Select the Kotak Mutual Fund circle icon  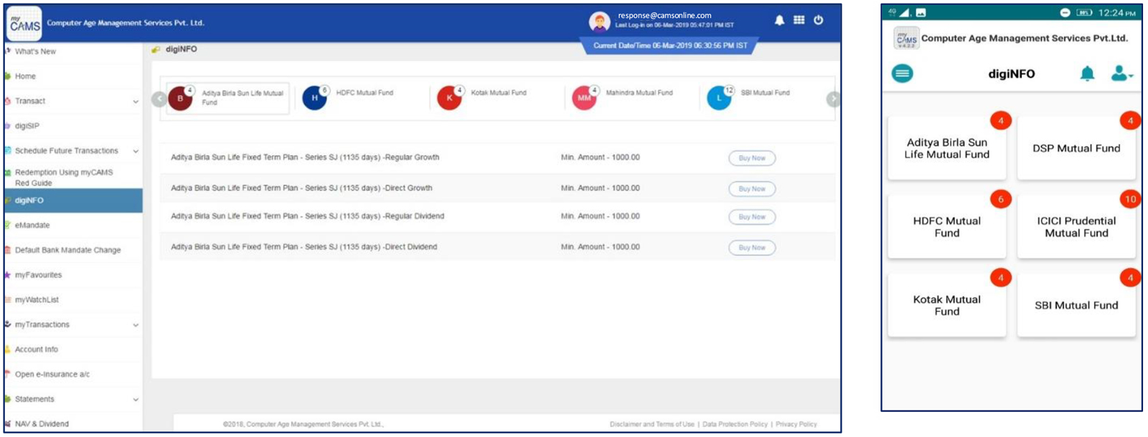point(449,97)
